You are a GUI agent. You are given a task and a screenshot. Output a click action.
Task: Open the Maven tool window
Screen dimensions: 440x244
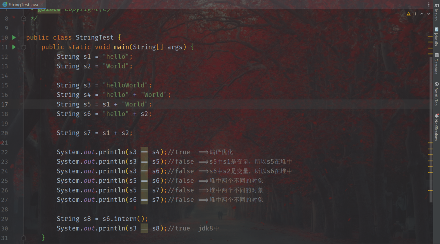tap(436, 12)
